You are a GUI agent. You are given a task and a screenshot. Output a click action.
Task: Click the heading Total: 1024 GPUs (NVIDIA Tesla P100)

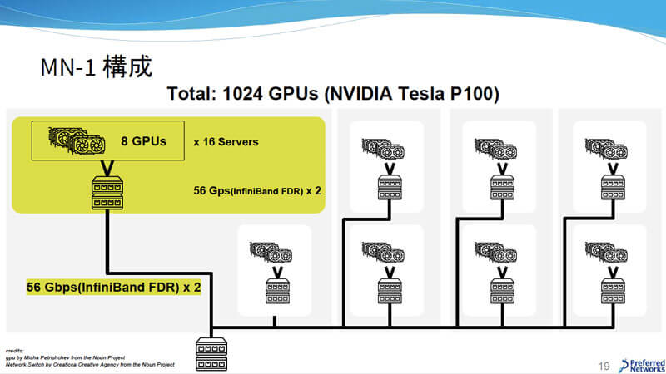click(333, 94)
